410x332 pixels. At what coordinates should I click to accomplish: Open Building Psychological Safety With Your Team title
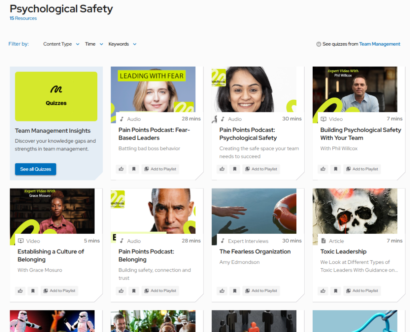[x=360, y=134]
